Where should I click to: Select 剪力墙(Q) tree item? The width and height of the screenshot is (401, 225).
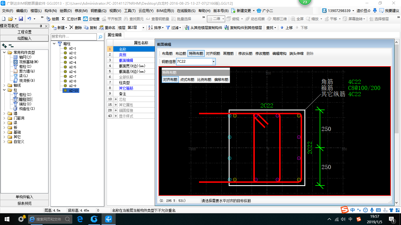pos(27,71)
